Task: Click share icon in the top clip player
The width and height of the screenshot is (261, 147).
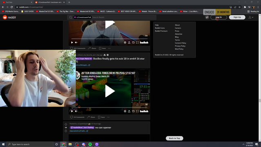Action: [129, 42]
